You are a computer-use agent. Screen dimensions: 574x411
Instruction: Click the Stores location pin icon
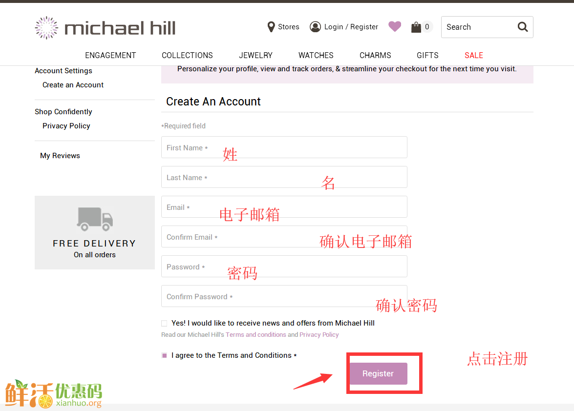271,27
